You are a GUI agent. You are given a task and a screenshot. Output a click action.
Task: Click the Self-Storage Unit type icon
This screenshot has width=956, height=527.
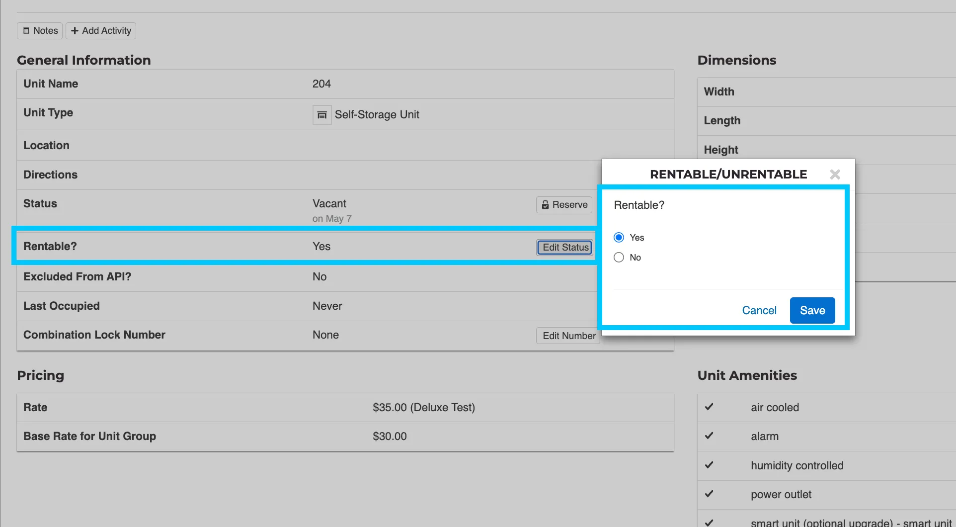pos(322,115)
